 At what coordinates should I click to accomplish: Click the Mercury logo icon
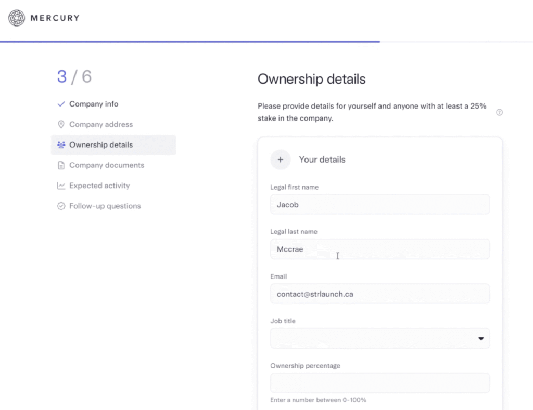coord(17,18)
